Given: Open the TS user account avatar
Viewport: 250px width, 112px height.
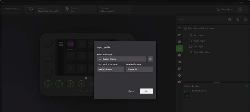Looking at the screenshot, I should pos(240,9).
